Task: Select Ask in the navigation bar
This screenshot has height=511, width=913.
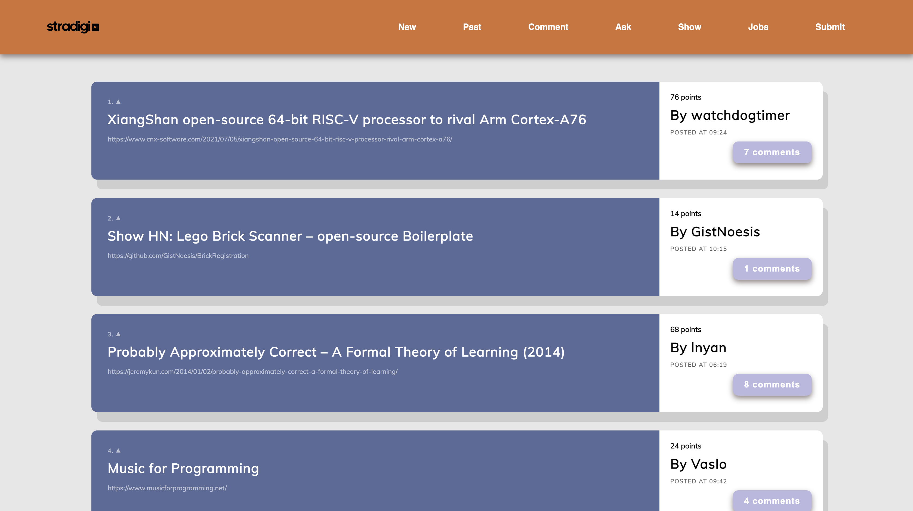Action: (x=623, y=27)
